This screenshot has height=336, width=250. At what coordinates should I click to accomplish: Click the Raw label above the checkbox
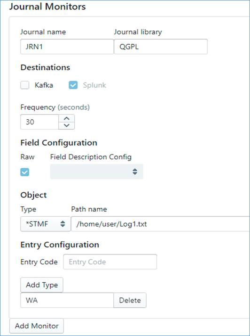click(27, 157)
